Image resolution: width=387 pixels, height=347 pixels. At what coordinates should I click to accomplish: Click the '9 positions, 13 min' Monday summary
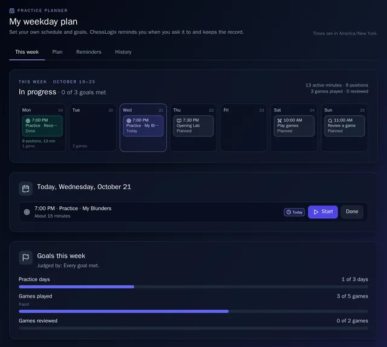39,141
